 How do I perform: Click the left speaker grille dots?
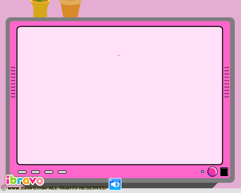point(13,82)
